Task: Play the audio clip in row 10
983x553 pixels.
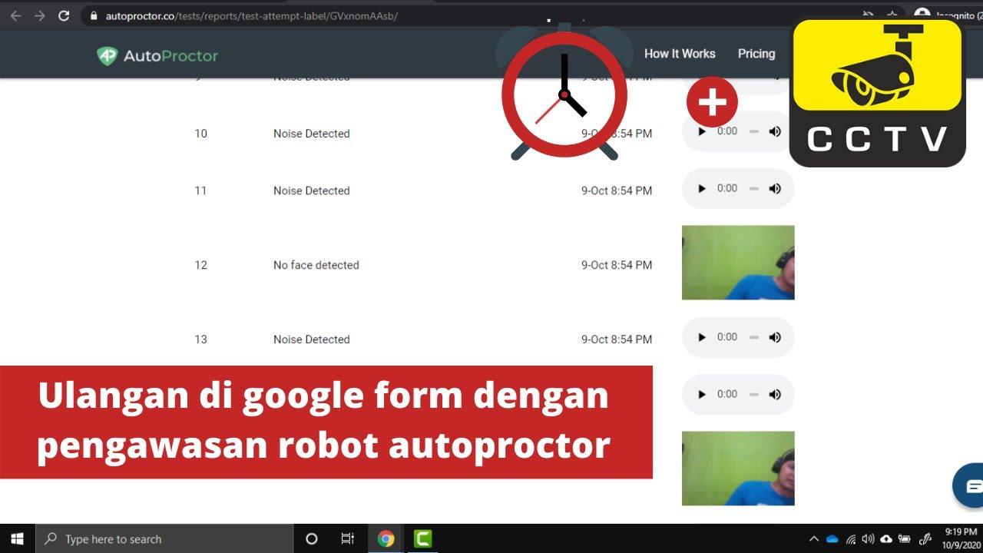Action: [702, 131]
